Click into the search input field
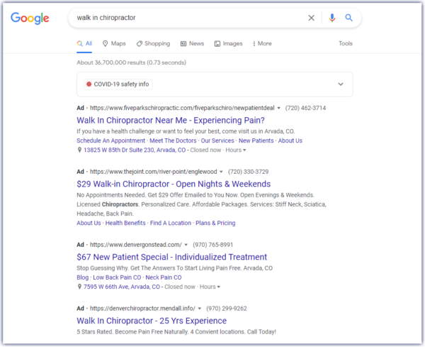The width and height of the screenshot is (425, 347). tap(184, 18)
